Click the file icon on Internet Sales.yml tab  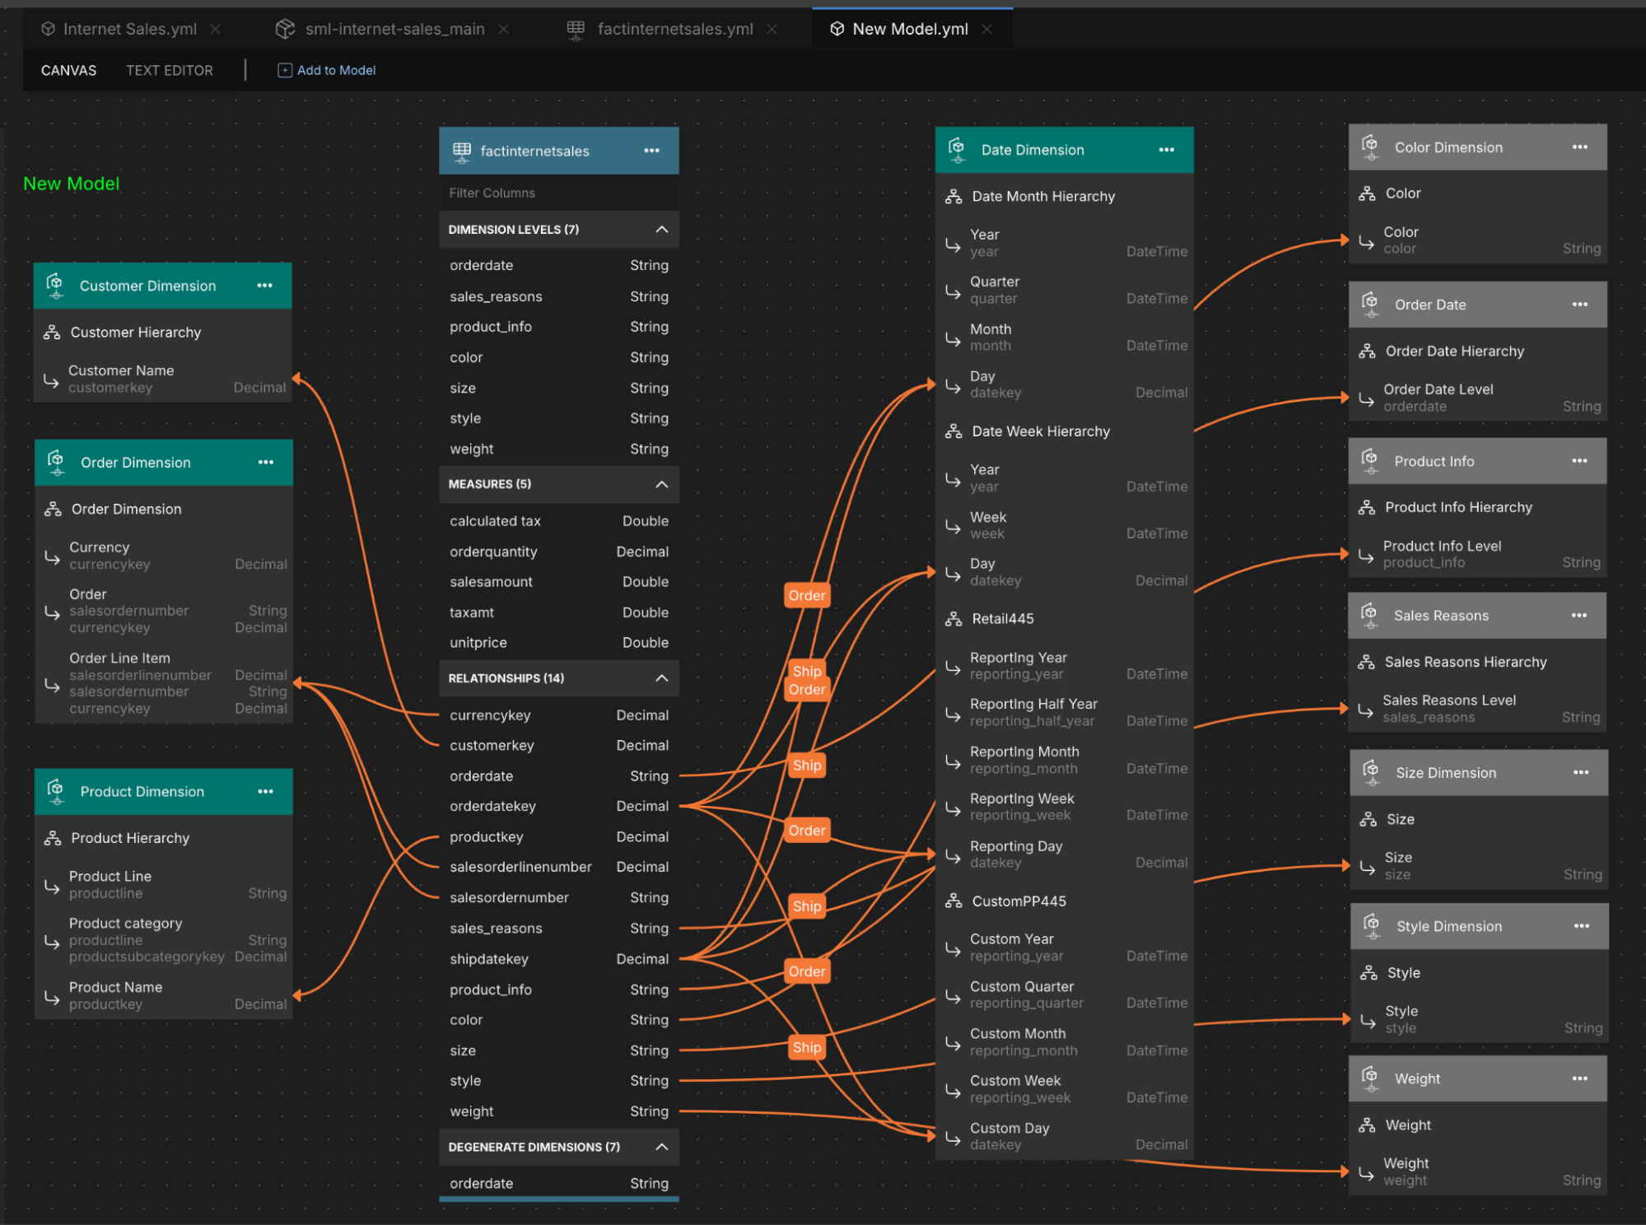(48, 28)
